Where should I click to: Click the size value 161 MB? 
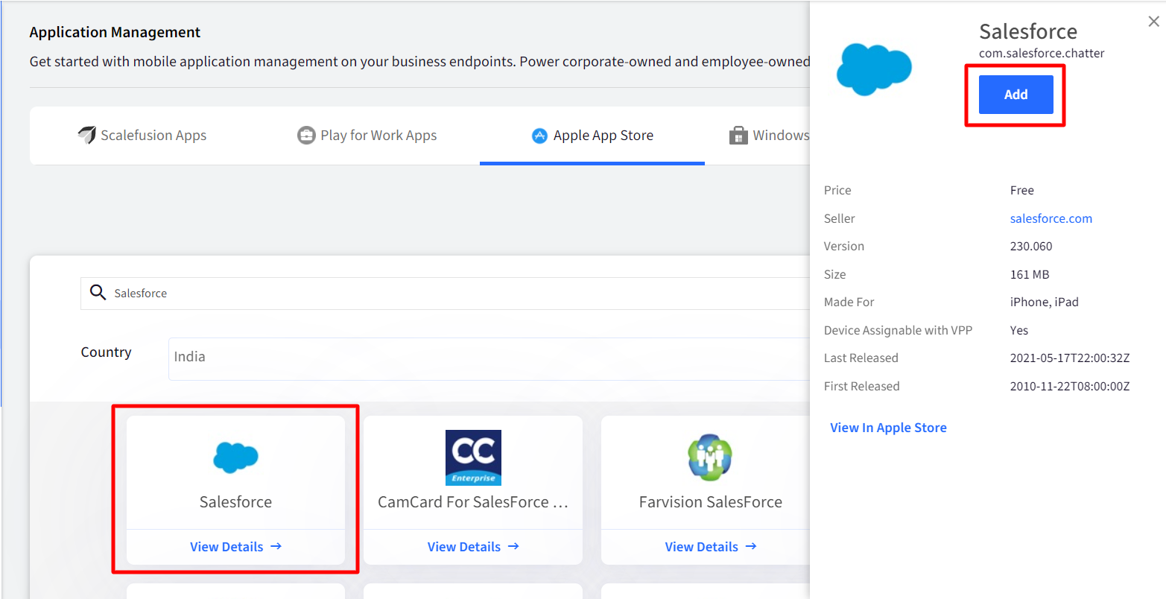pyautogui.click(x=1030, y=274)
